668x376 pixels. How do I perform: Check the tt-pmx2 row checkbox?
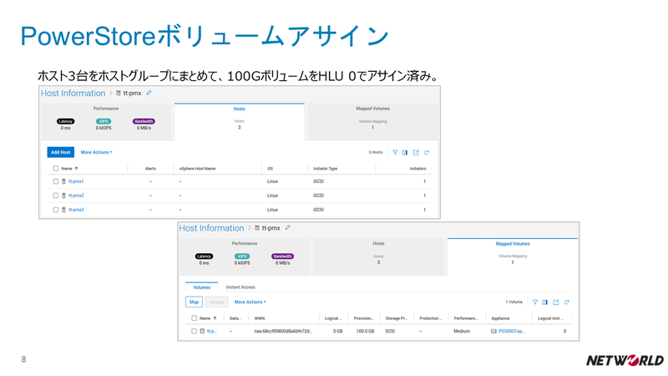point(56,196)
